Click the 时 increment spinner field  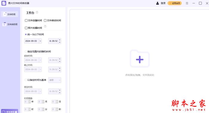tap(27, 109)
